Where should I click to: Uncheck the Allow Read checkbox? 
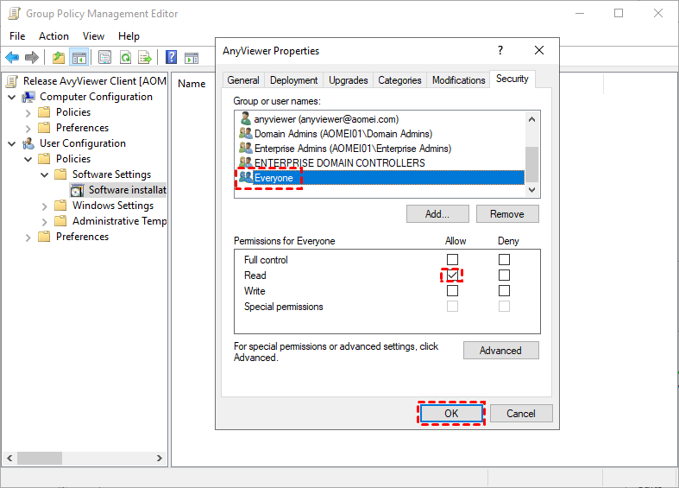452,276
